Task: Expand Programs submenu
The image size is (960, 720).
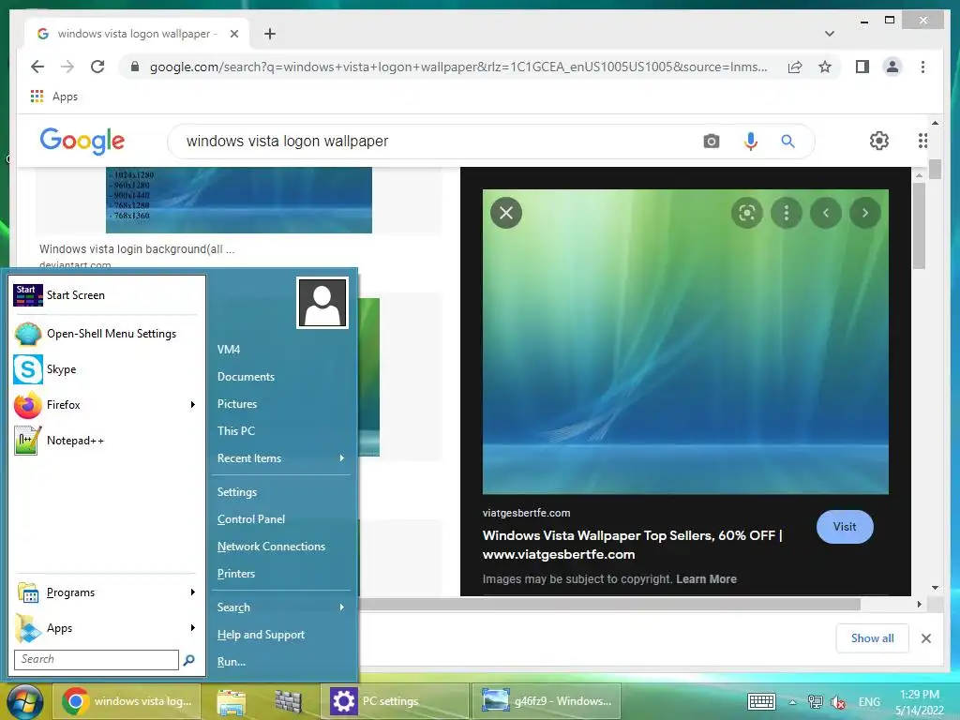Action: 107,592
